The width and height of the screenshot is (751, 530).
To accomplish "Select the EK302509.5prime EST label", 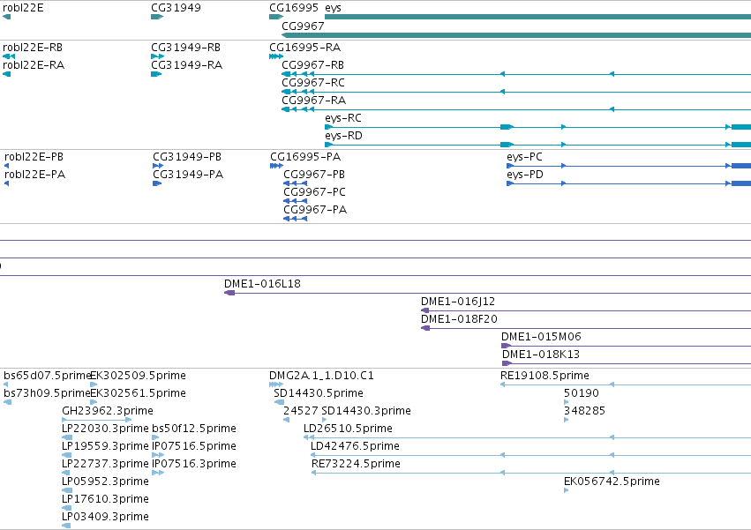I will click(x=138, y=376).
